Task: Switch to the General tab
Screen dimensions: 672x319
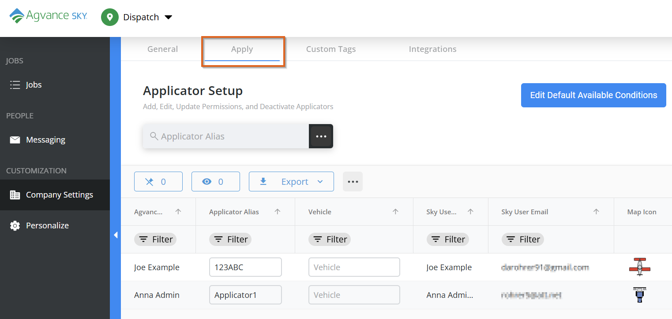Action: coord(163,49)
